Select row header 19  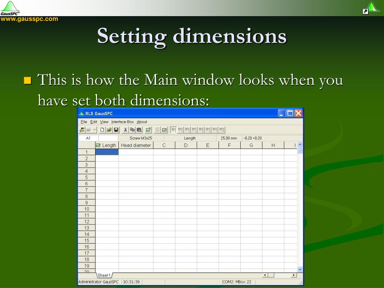(x=87, y=266)
